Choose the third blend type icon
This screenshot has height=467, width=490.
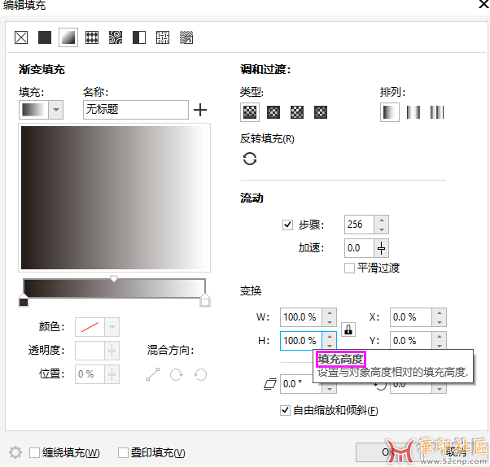[297, 112]
